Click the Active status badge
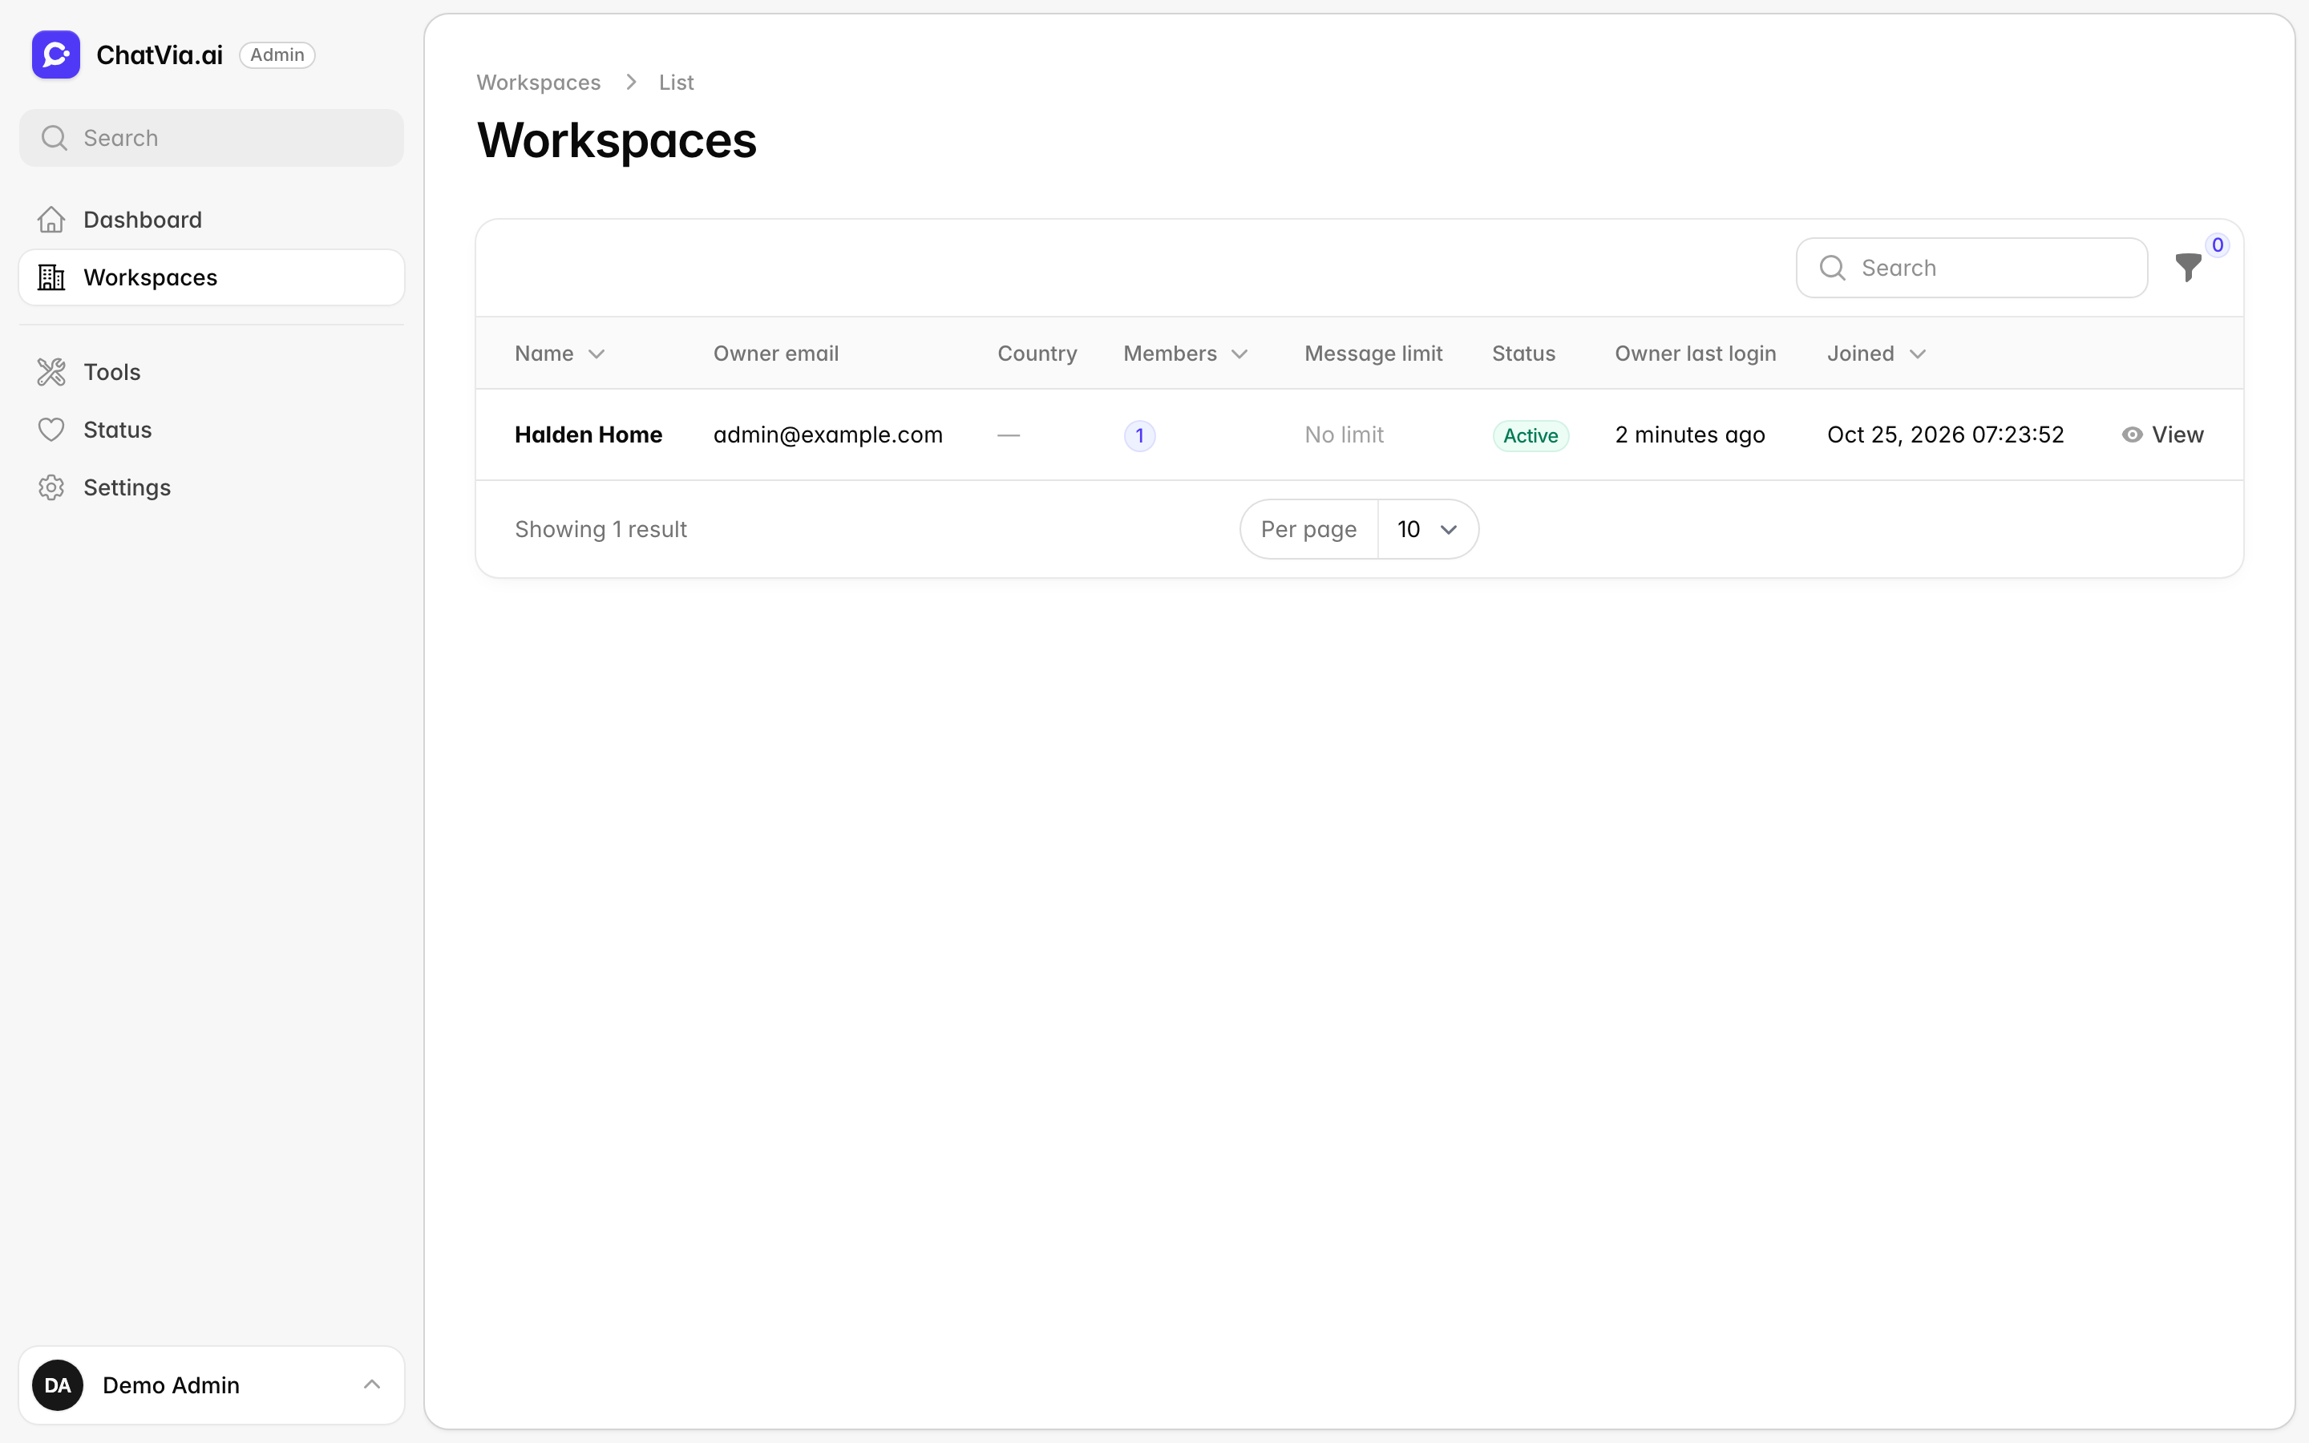Image resolution: width=2309 pixels, height=1443 pixels. [1531, 436]
